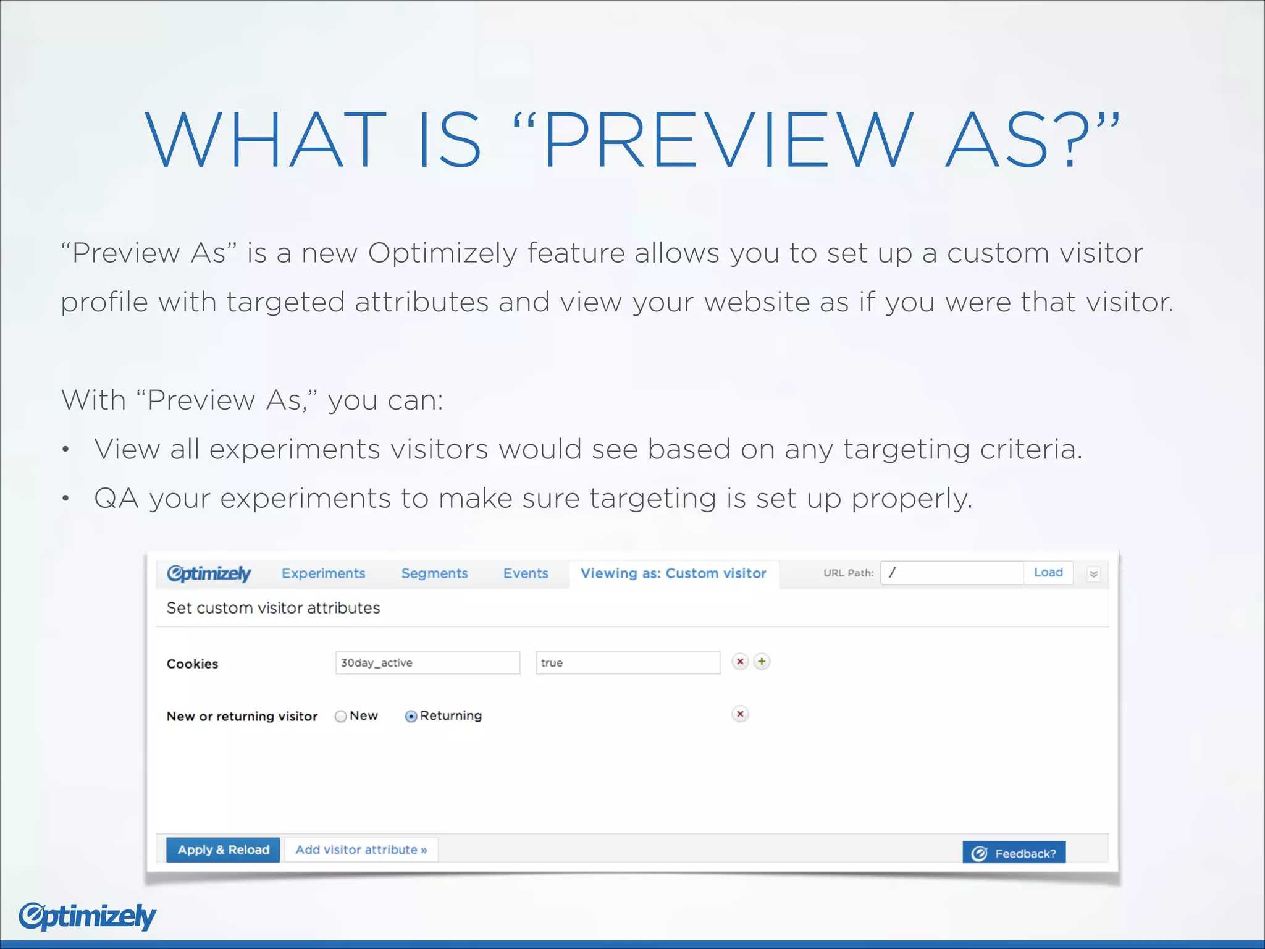Remove the New or returning visitor attribute
Screen dimensions: 1265x949
click(x=739, y=714)
